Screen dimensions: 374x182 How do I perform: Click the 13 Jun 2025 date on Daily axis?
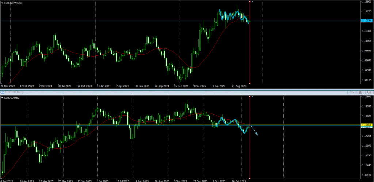coord(84,180)
